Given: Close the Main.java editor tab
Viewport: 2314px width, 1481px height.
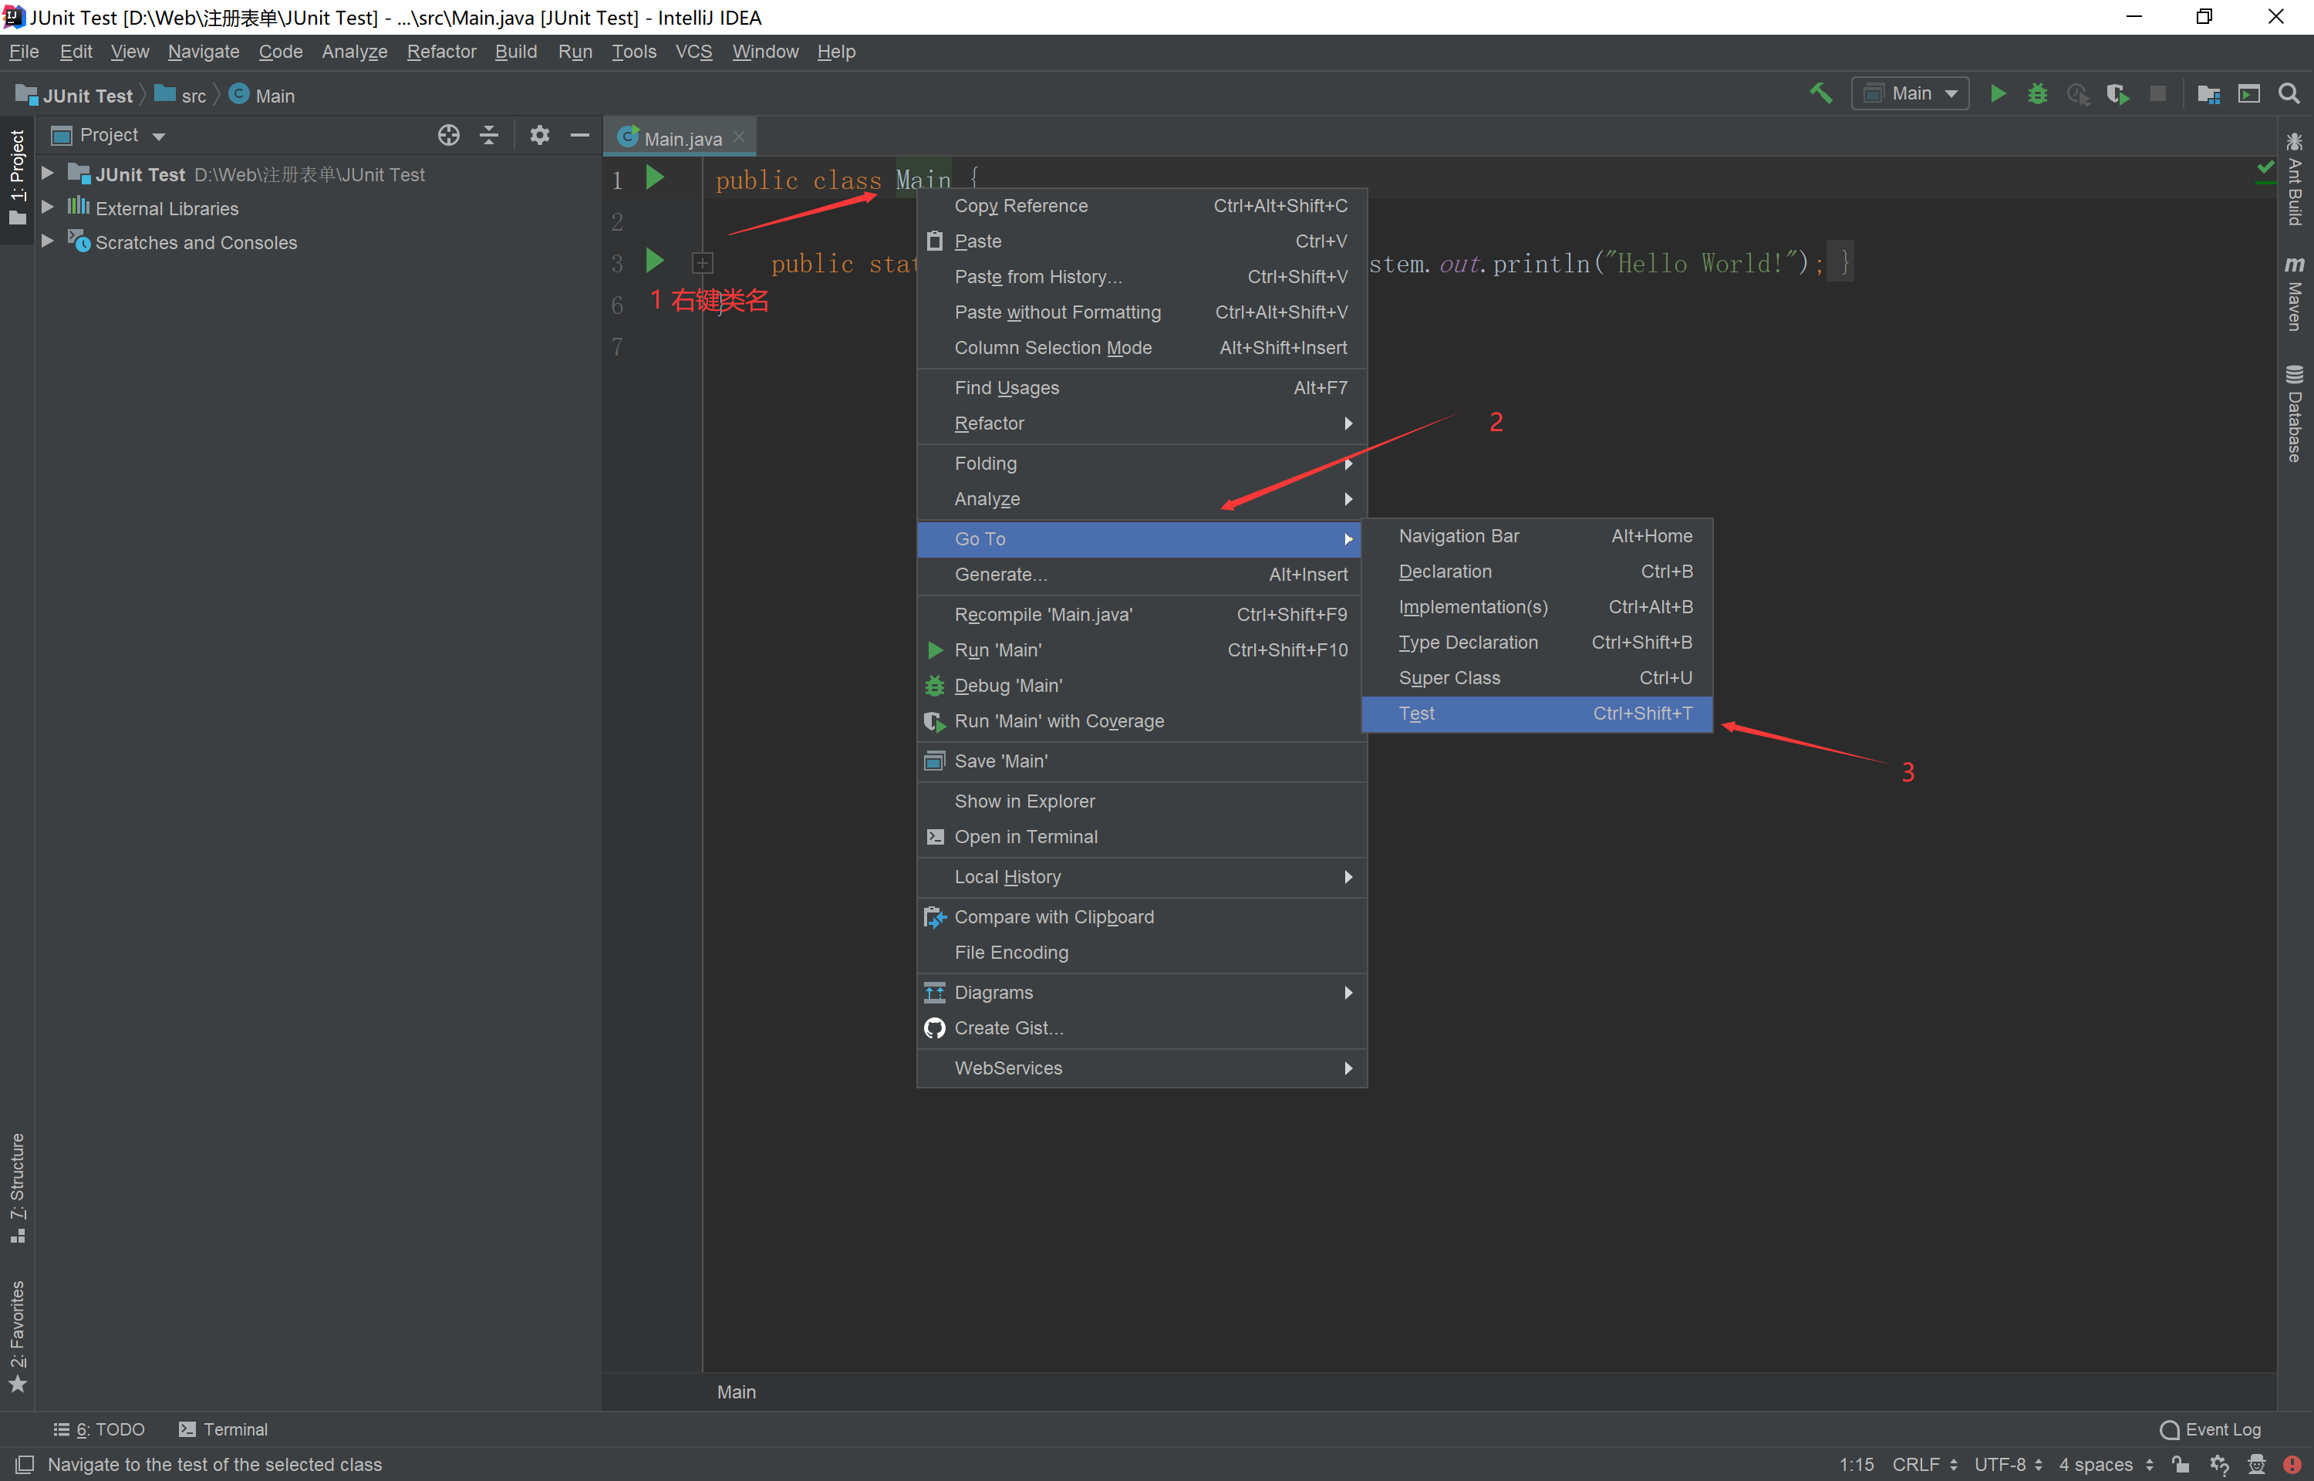Looking at the screenshot, I should 739,137.
